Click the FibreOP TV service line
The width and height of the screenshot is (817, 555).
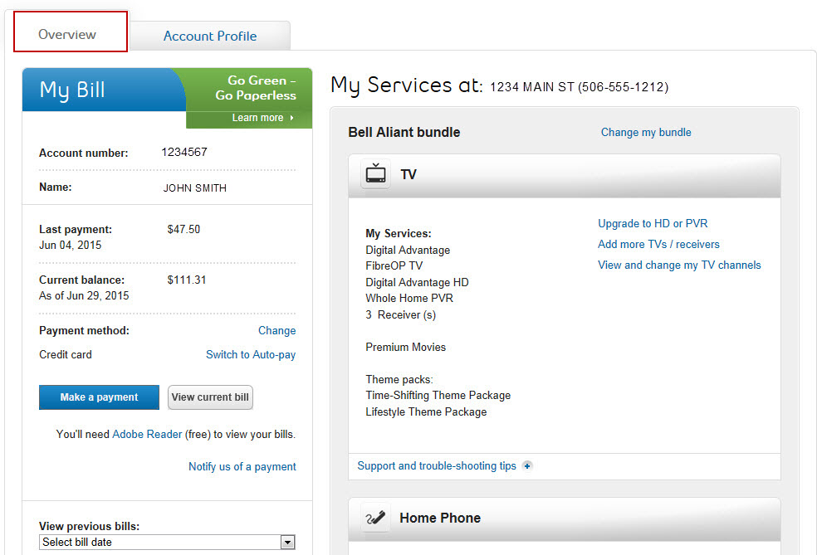tap(394, 265)
